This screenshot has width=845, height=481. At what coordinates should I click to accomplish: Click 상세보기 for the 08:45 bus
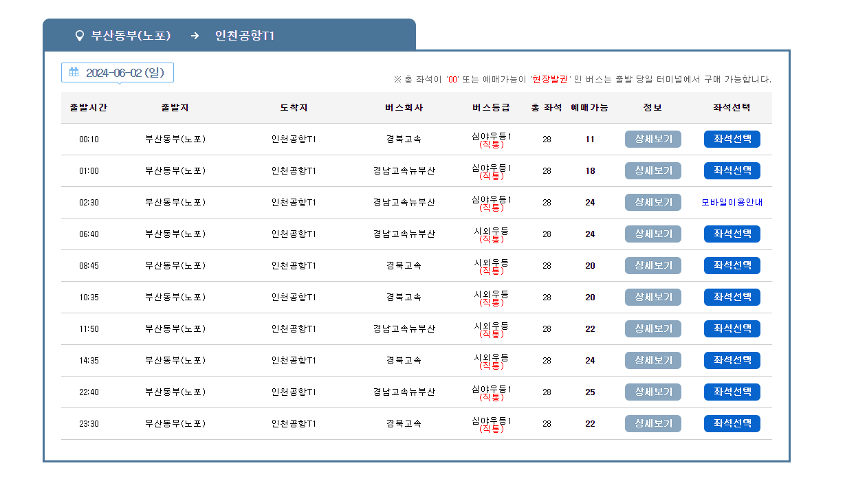(x=653, y=266)
